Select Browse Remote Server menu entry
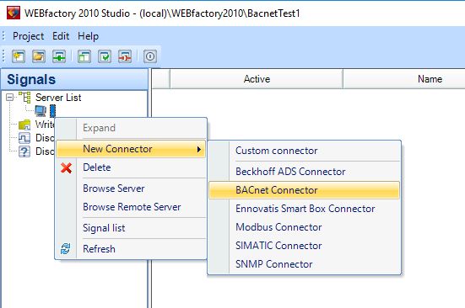465x308 pixels. 131,207
